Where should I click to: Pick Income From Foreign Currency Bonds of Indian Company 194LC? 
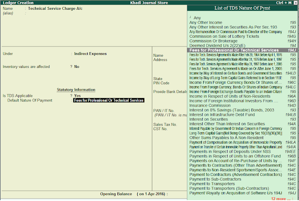click(x=242, y=87)
